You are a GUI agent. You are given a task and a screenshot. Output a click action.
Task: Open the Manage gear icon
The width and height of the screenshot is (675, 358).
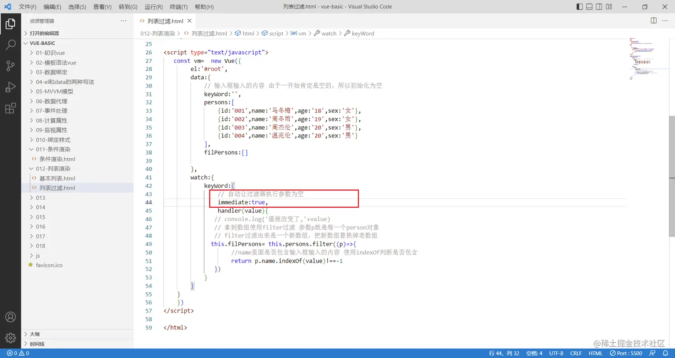coord(10,338)
